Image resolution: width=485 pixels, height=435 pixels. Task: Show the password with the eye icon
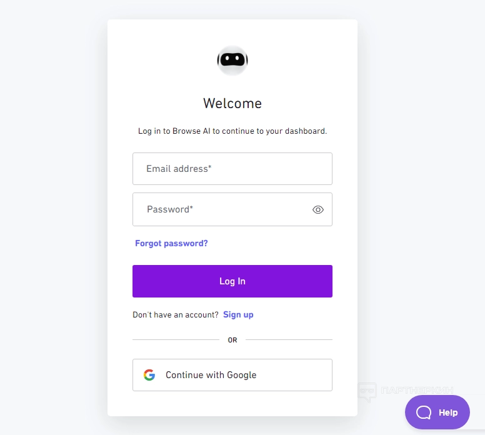click(x=318, y=210)
